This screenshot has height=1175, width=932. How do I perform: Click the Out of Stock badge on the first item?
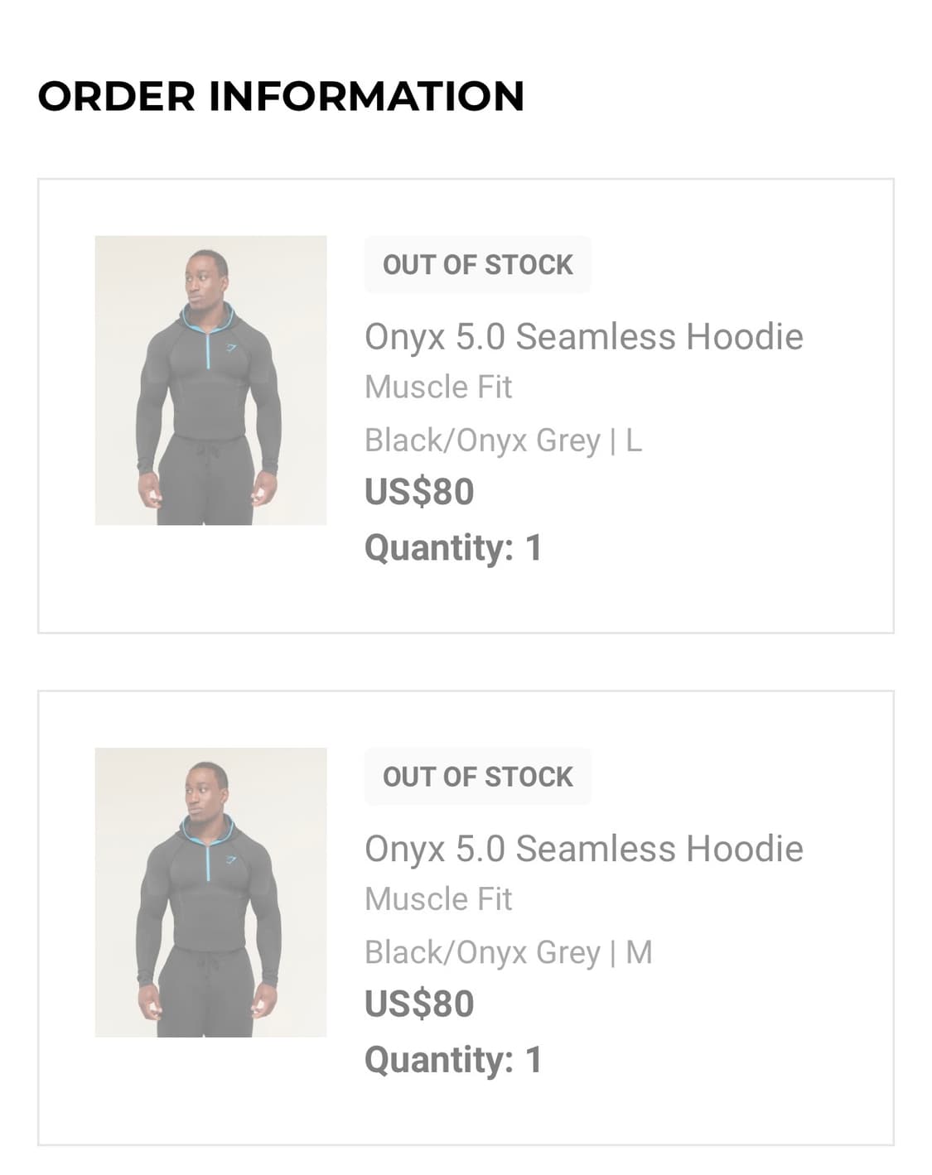477,265
